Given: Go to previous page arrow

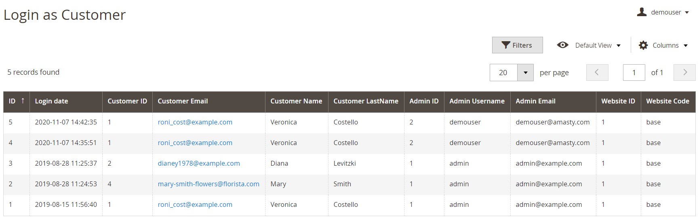Looking at the screenshot, I should (597, 72).
